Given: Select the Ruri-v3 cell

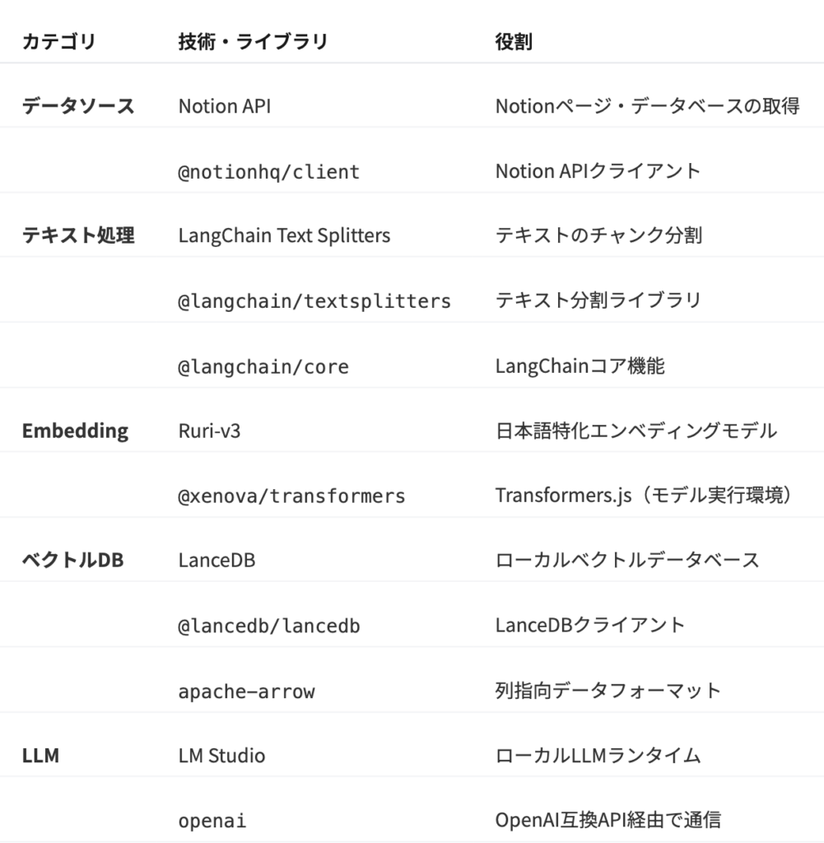Looking at the screenshot, I should (x=209, y=431).
